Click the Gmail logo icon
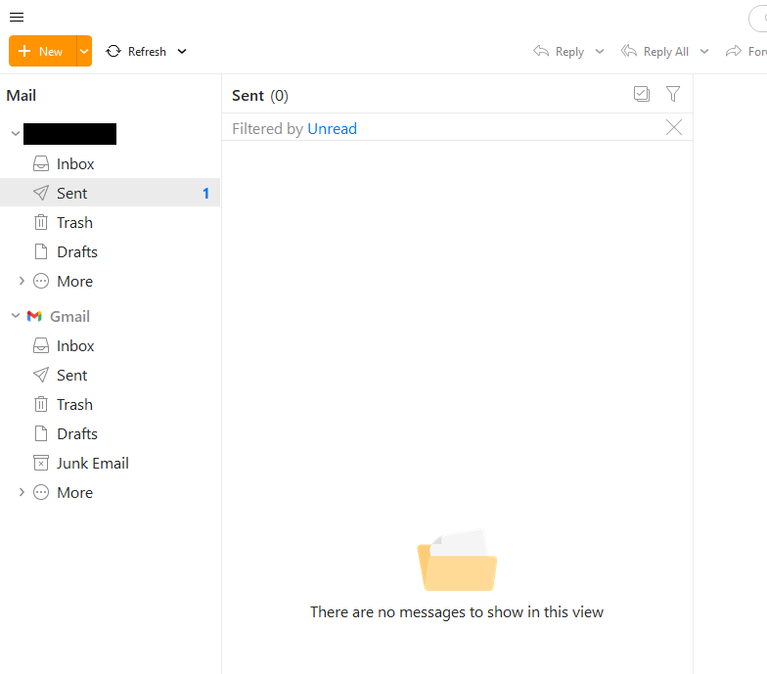Viewport: 767px width, 674px height. [x=34, y=316]
